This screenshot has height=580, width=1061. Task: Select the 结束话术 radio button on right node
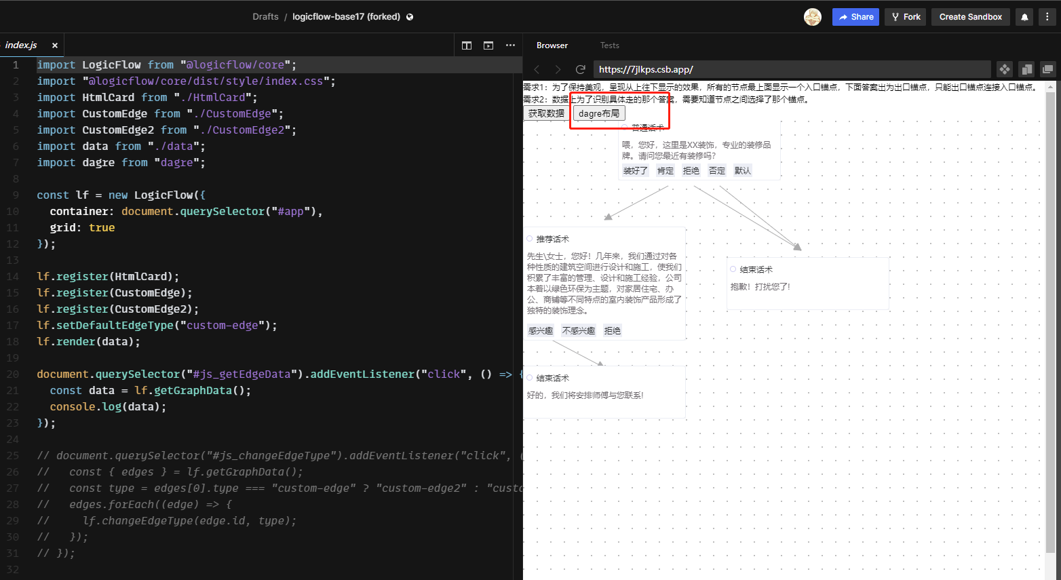click(733, 269)
